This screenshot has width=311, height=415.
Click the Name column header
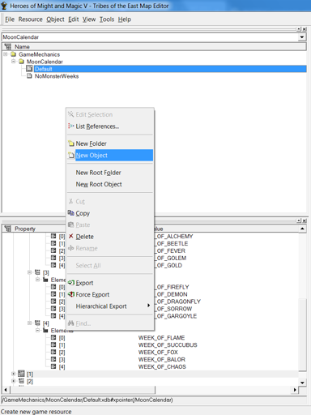click(x=155, y=47)
